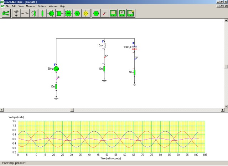The width and height of the screenshot is (228, 166).
Task: Click the magenta probe below signal source
Action: [58, 78]
